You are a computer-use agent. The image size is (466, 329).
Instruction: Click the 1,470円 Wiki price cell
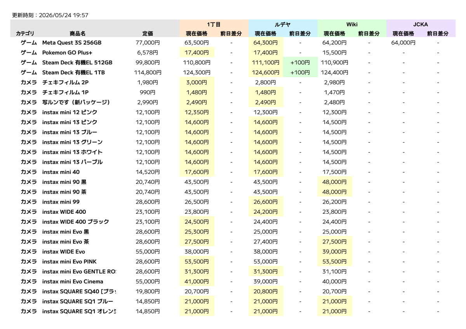(334, 92)
